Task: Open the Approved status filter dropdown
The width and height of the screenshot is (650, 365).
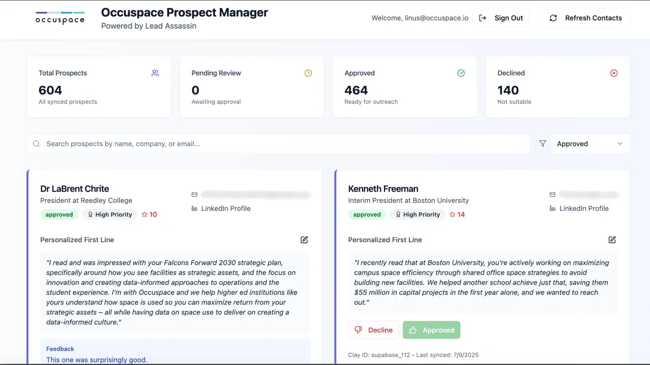Action: 590,144
